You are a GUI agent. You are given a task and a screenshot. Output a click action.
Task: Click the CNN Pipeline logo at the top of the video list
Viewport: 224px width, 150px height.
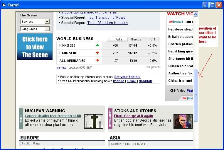pyautogui.click(x=176, y=22)
